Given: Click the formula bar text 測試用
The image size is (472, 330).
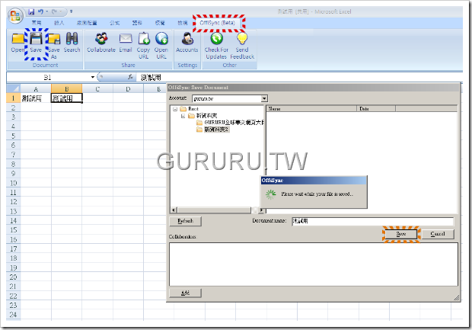Looking at the screenshot, I should (151, 78).
